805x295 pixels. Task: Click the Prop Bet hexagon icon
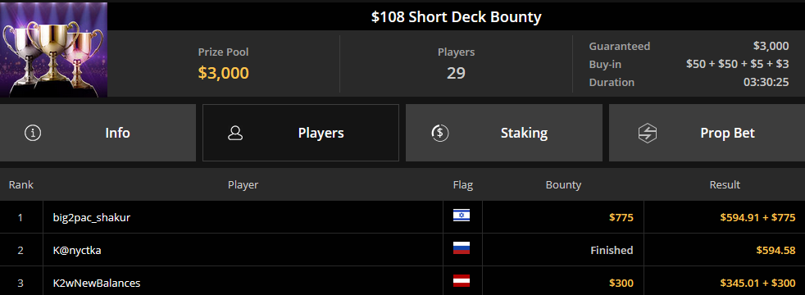(648, 133)
